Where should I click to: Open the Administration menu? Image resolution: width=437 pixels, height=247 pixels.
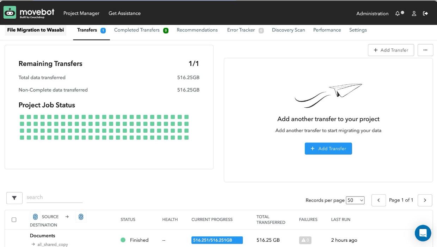click(372, 13)
